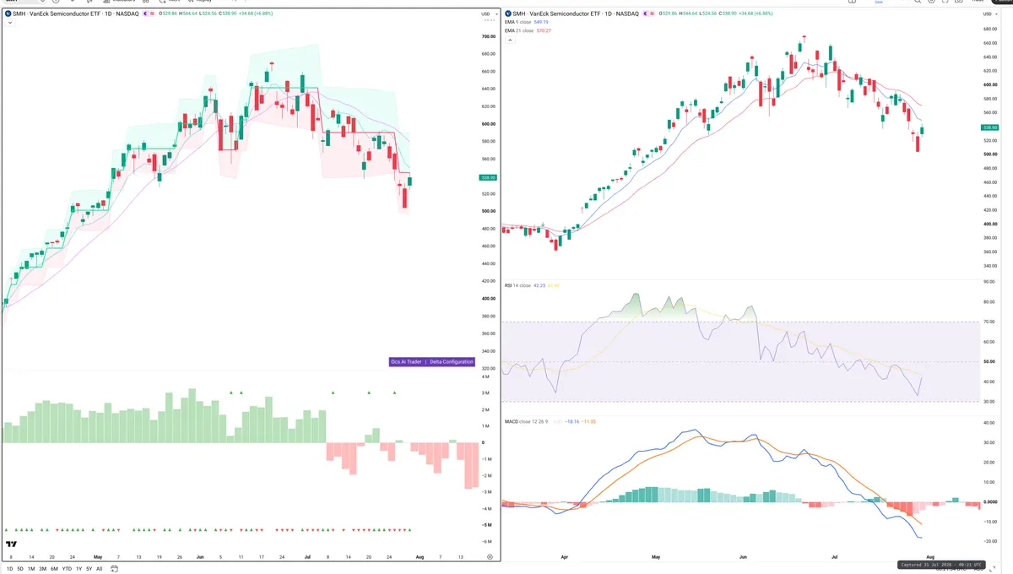The image size is (1013, 574).
Task: Collapse indicator legend arrow in left chart
Action: (8, 23)
